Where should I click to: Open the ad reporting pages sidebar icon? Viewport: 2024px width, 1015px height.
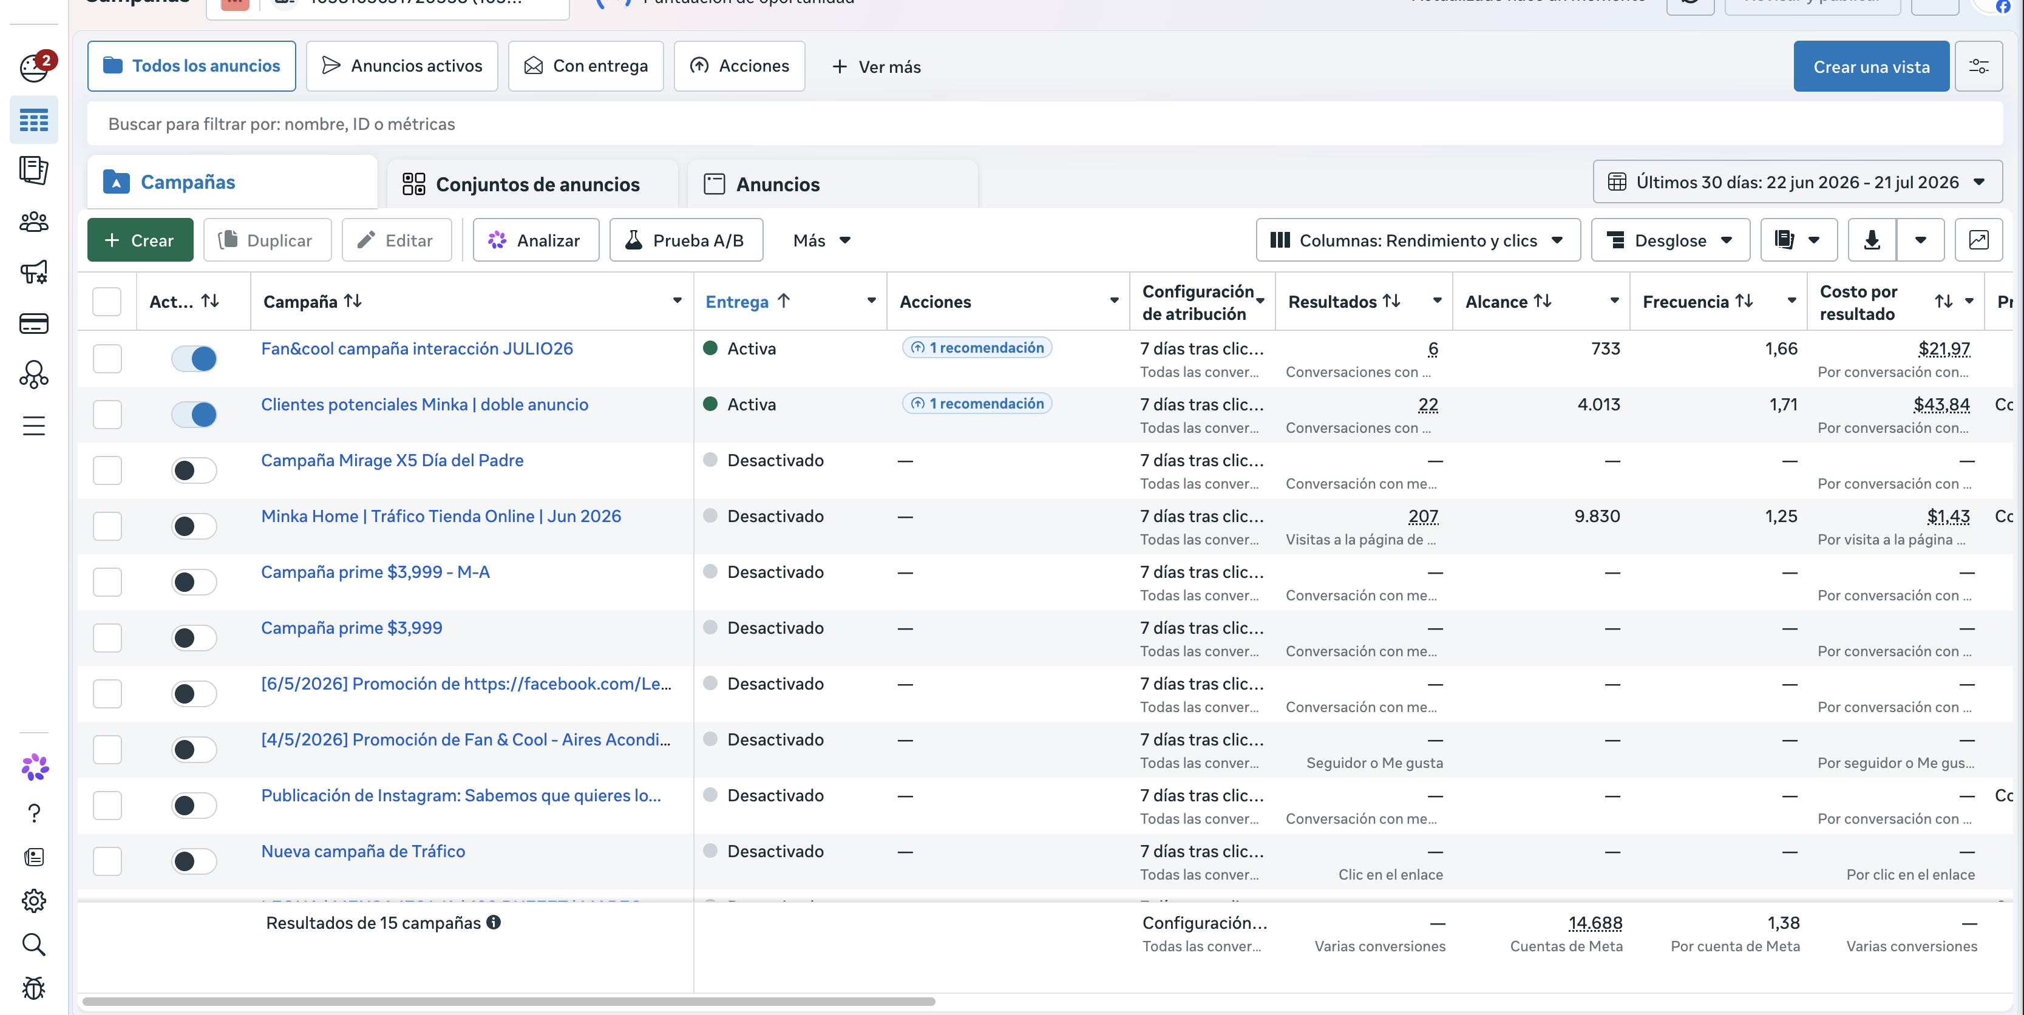click(34, 170)
